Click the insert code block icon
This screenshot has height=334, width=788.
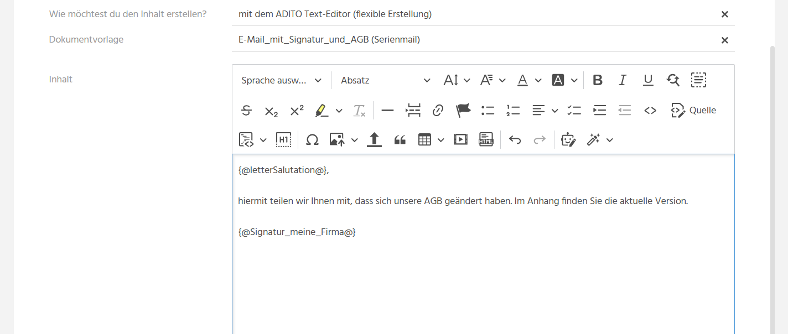(246, 140)
